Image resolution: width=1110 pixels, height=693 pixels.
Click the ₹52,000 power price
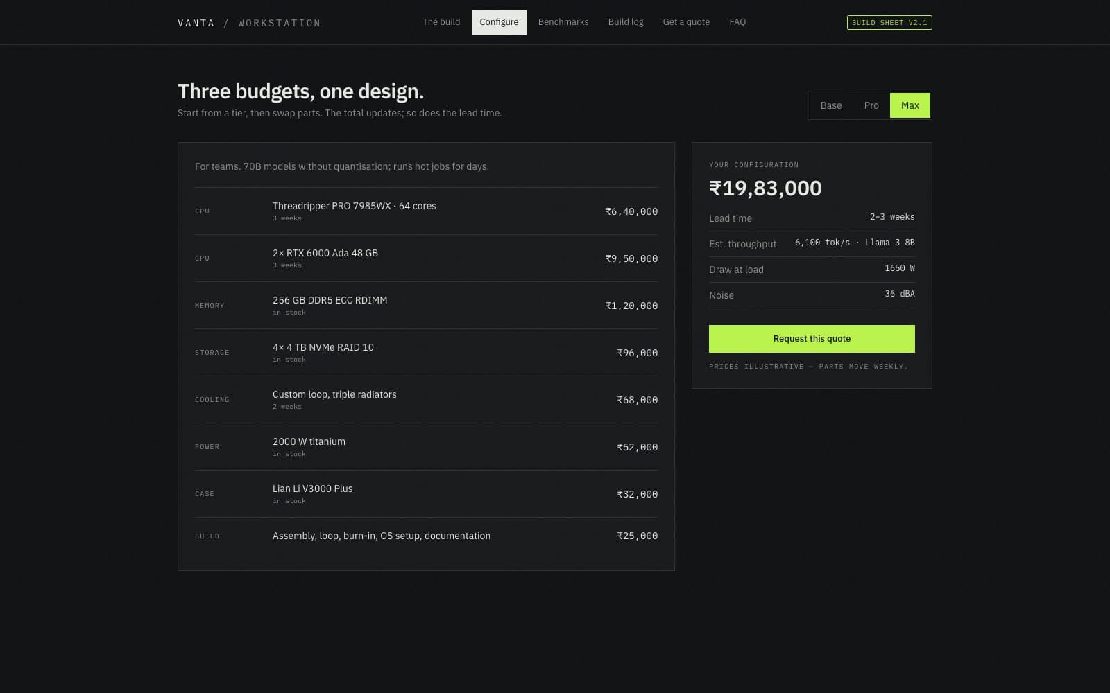click(x=638, y=447)
